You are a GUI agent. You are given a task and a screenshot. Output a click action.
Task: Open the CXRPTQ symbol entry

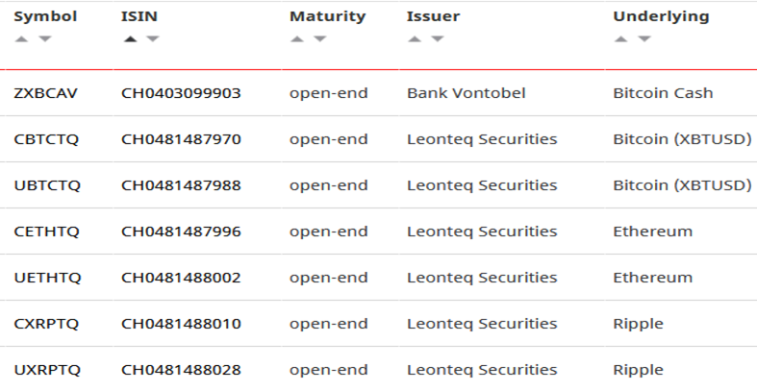(47, 324)
